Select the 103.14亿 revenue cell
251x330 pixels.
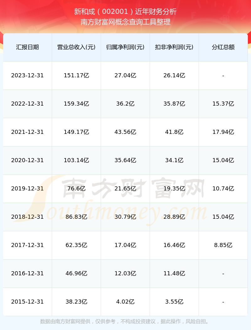[77, 160]
